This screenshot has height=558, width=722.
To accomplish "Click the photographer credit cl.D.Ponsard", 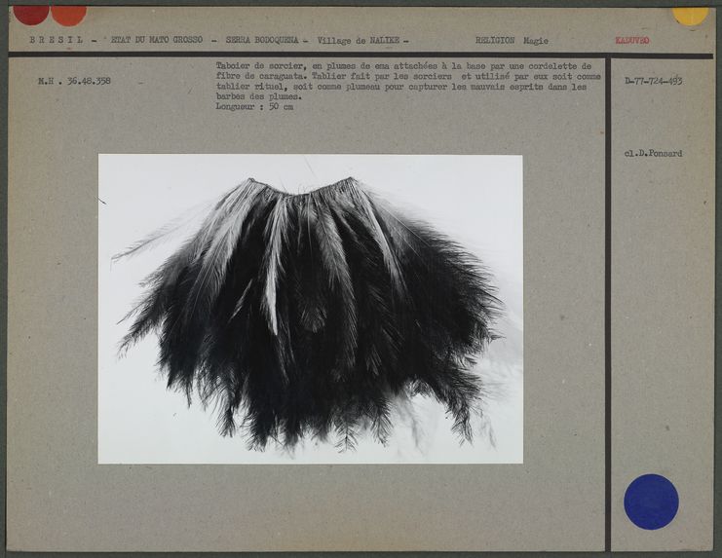I will point(653,153).
